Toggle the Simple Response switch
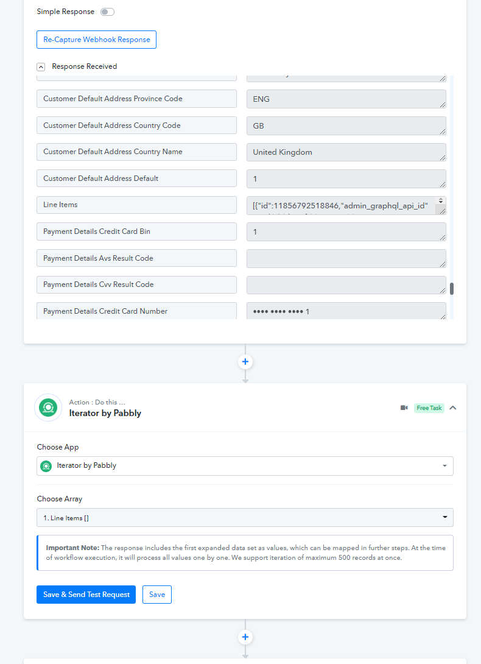Viewport: 481px width, 664px height. coord(107,12)
